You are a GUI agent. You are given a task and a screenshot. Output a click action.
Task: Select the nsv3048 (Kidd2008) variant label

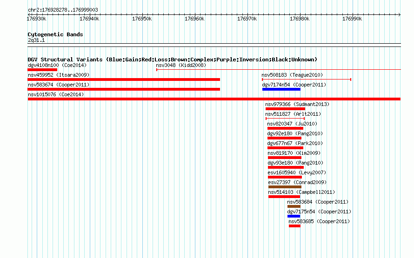coord(181,65)
